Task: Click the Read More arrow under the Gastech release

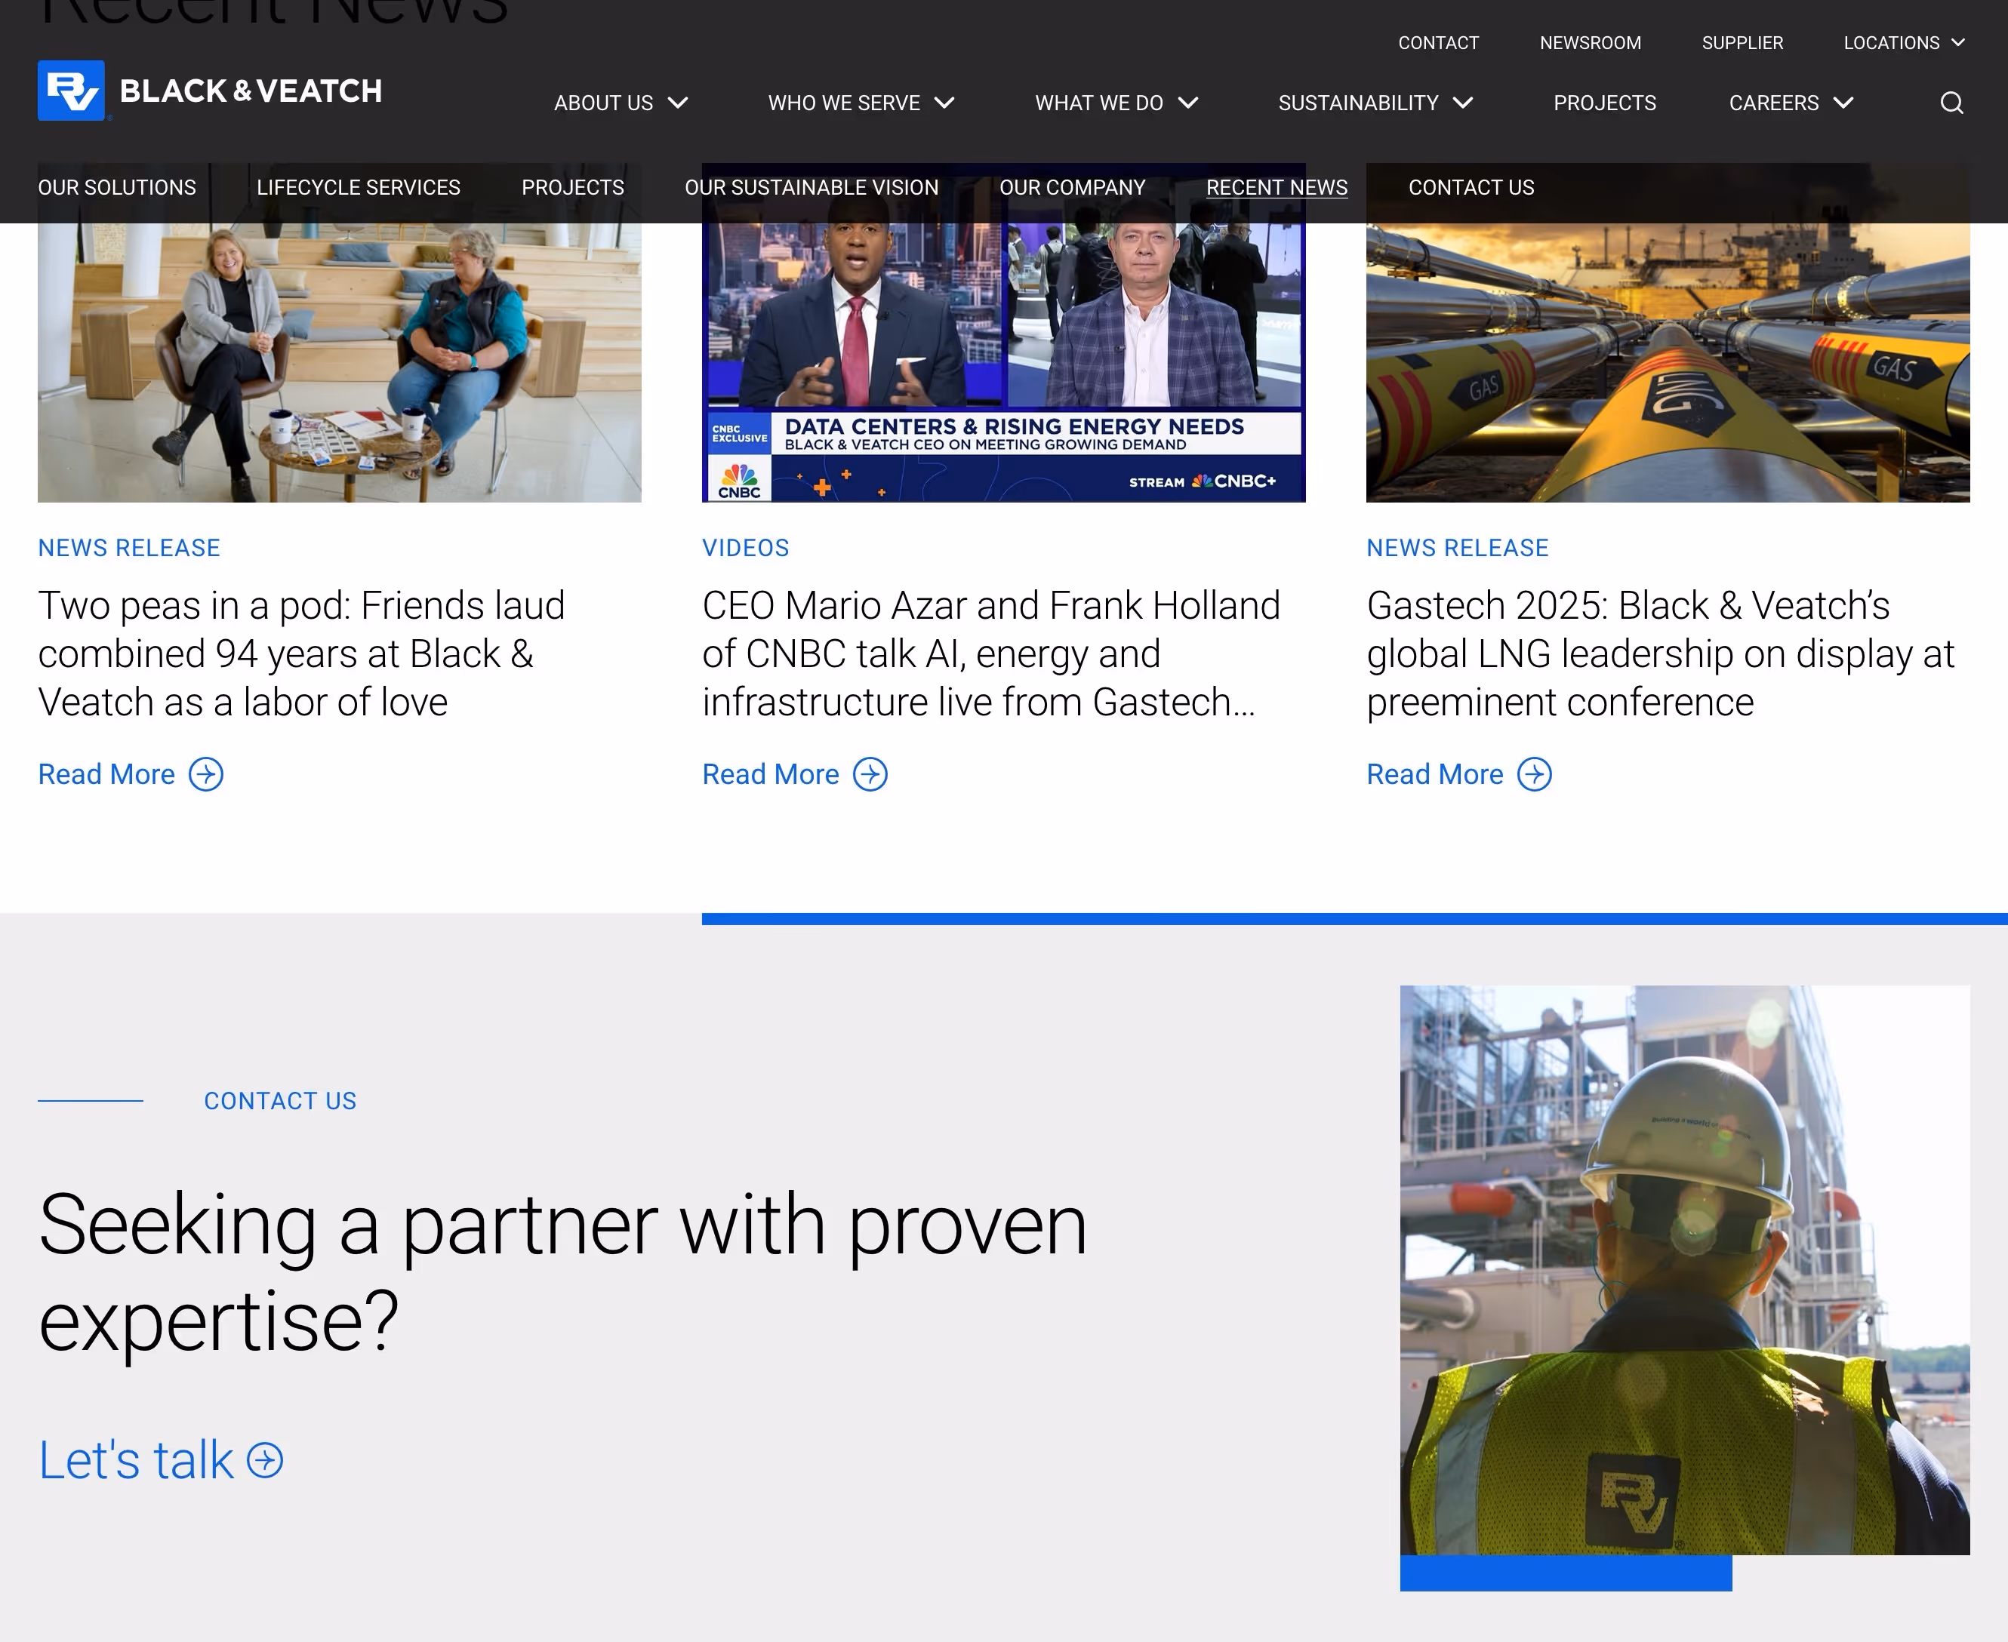Action: tap(1533, 773)
